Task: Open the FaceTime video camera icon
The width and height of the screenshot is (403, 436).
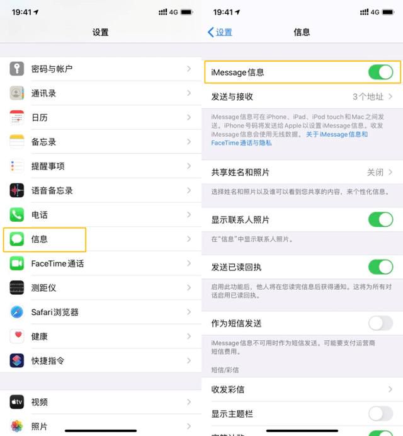Action: click(16, 263)
